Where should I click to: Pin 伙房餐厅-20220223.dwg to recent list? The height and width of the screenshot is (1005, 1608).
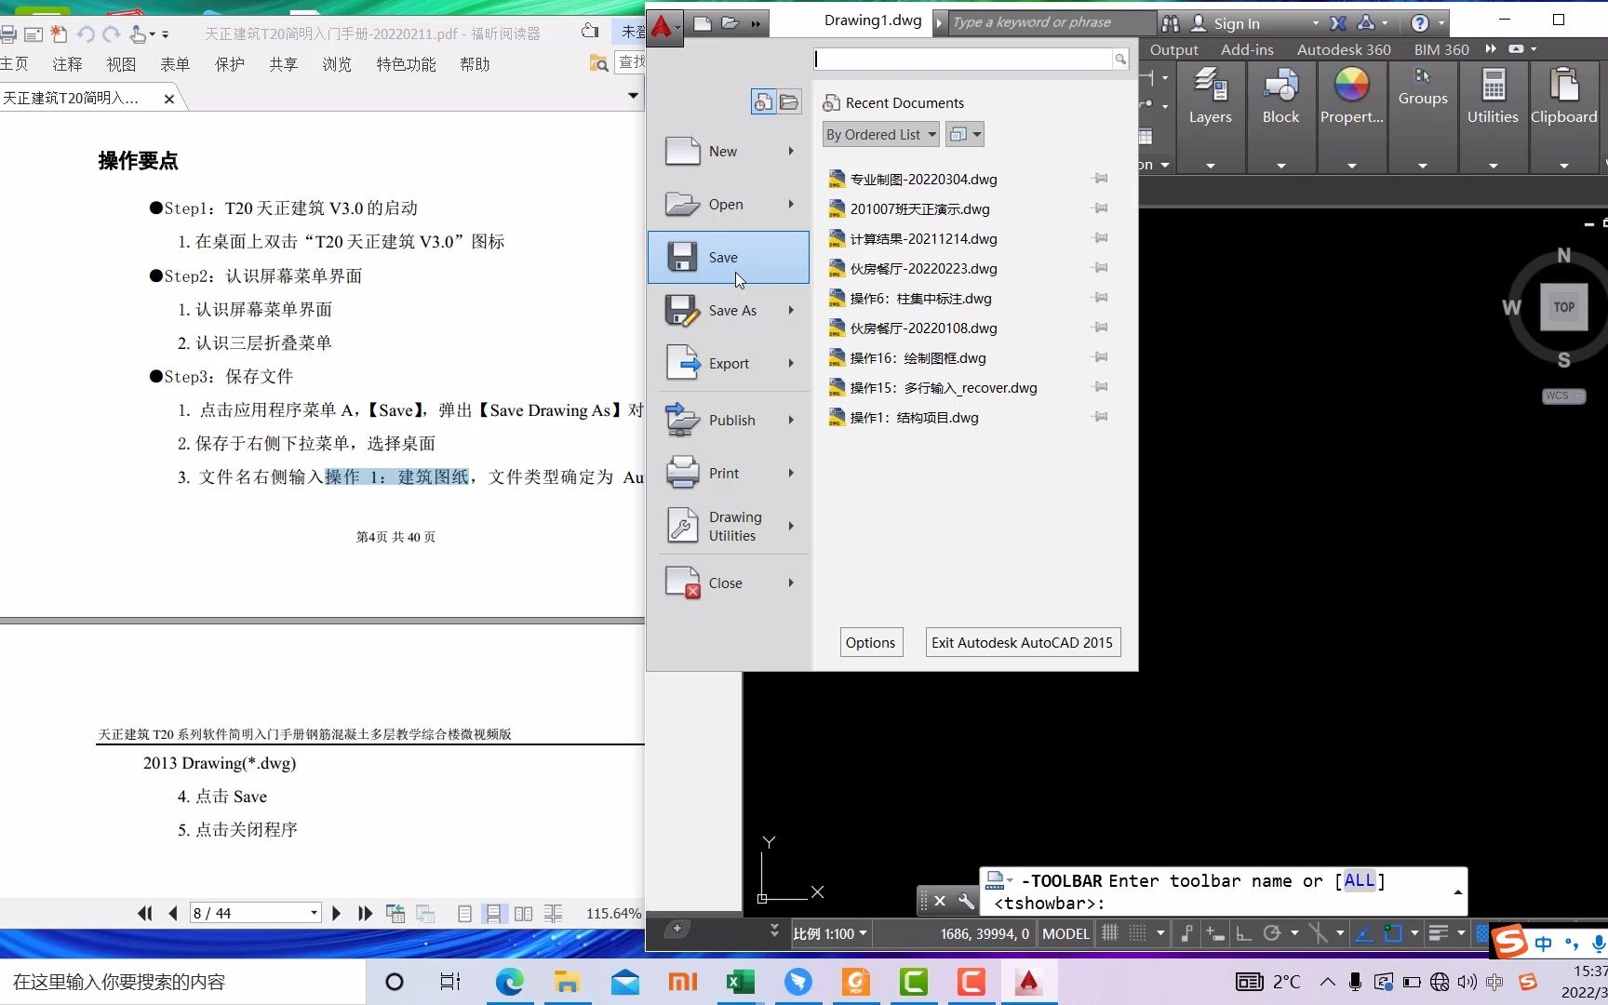(1101, 268)
